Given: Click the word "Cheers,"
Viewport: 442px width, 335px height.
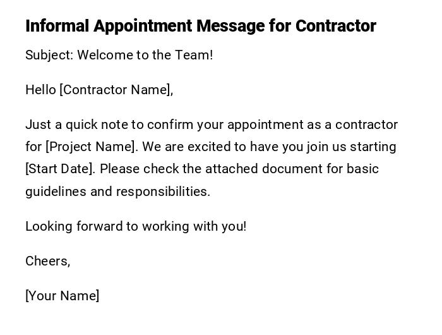Looking at the screenshot, I should [x=47, y=261].
